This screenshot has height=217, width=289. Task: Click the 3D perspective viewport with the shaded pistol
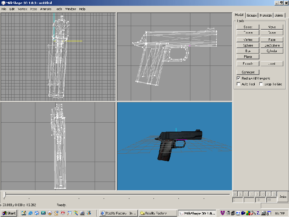pyautogui.click(x=174, y=146)
